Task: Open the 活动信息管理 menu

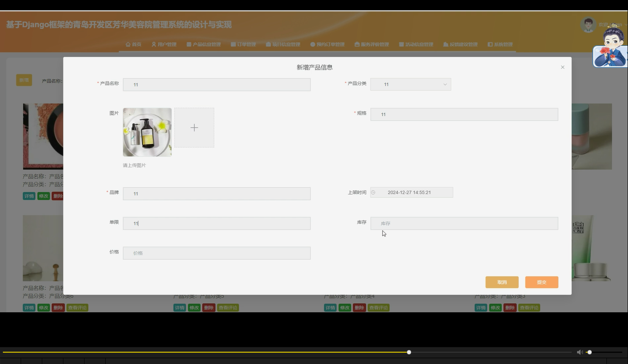Action: 416,44
